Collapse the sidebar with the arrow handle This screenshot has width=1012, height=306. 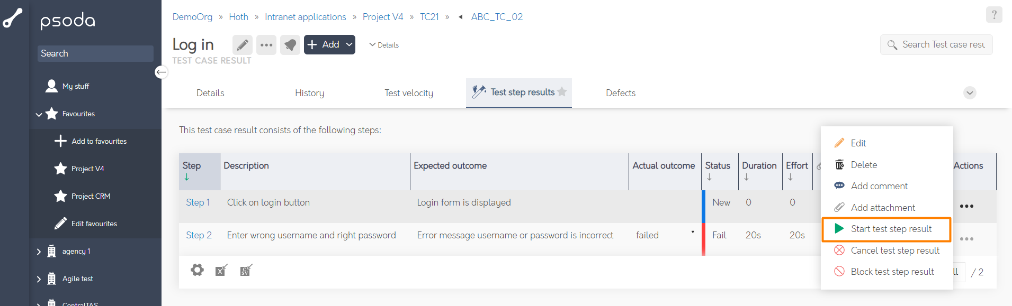(x=161, y=72)
